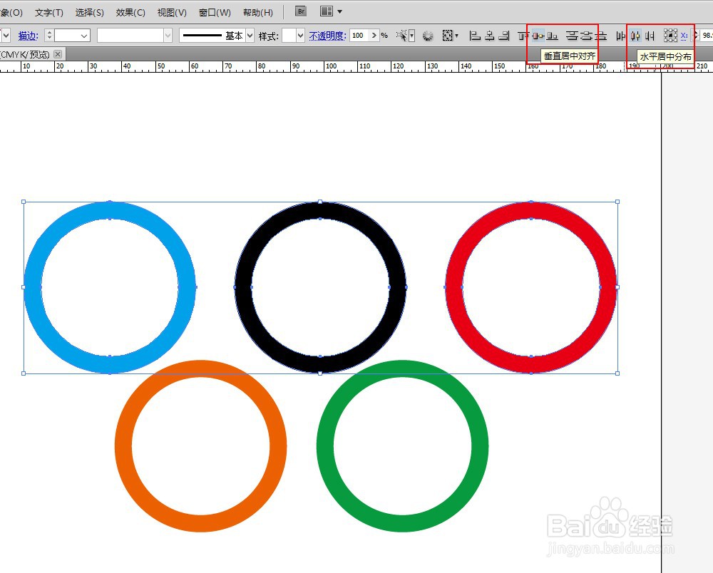Screen dimensions: 713x573
Task: Click the Vertical Distribute Top icon
Action: pos(572,36)
